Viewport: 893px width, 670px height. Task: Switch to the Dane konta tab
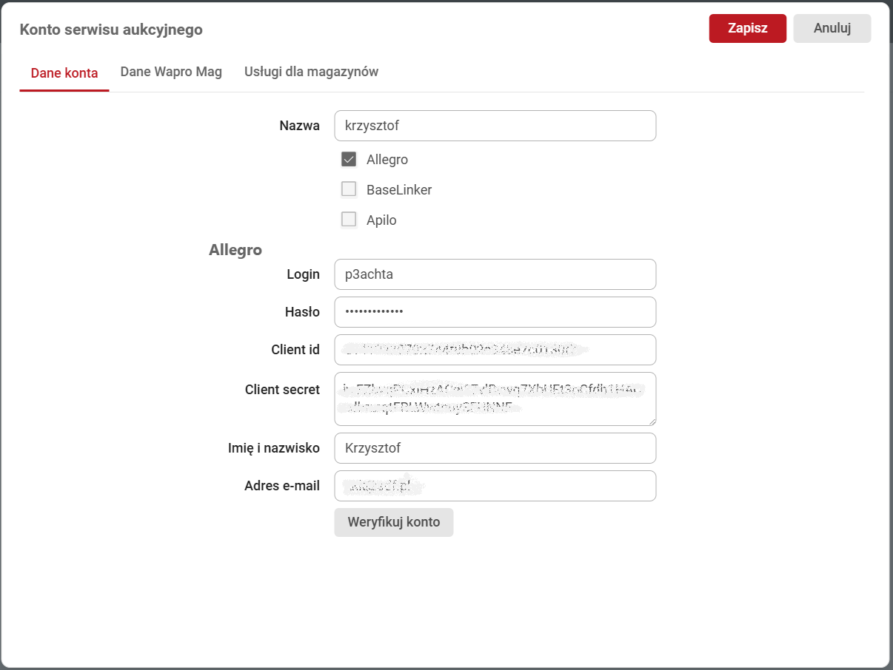point(64,72)
